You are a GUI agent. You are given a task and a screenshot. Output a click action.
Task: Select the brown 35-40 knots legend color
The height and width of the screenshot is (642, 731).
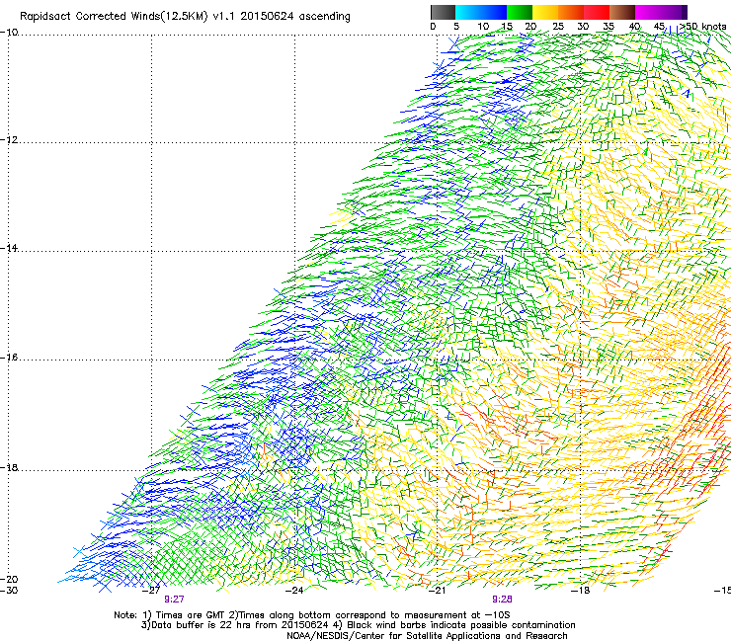coord(622,12)
